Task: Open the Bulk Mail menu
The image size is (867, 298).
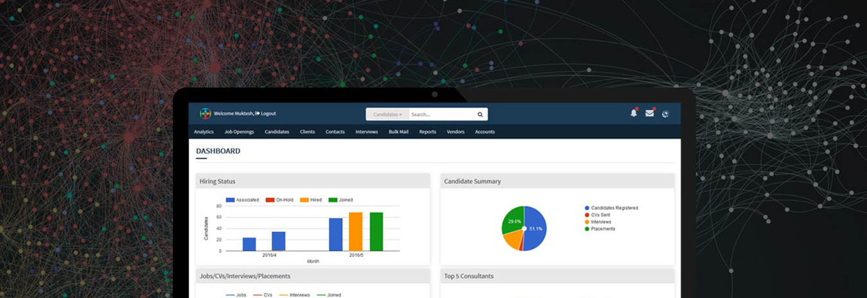Action: [x=398, y=132]
